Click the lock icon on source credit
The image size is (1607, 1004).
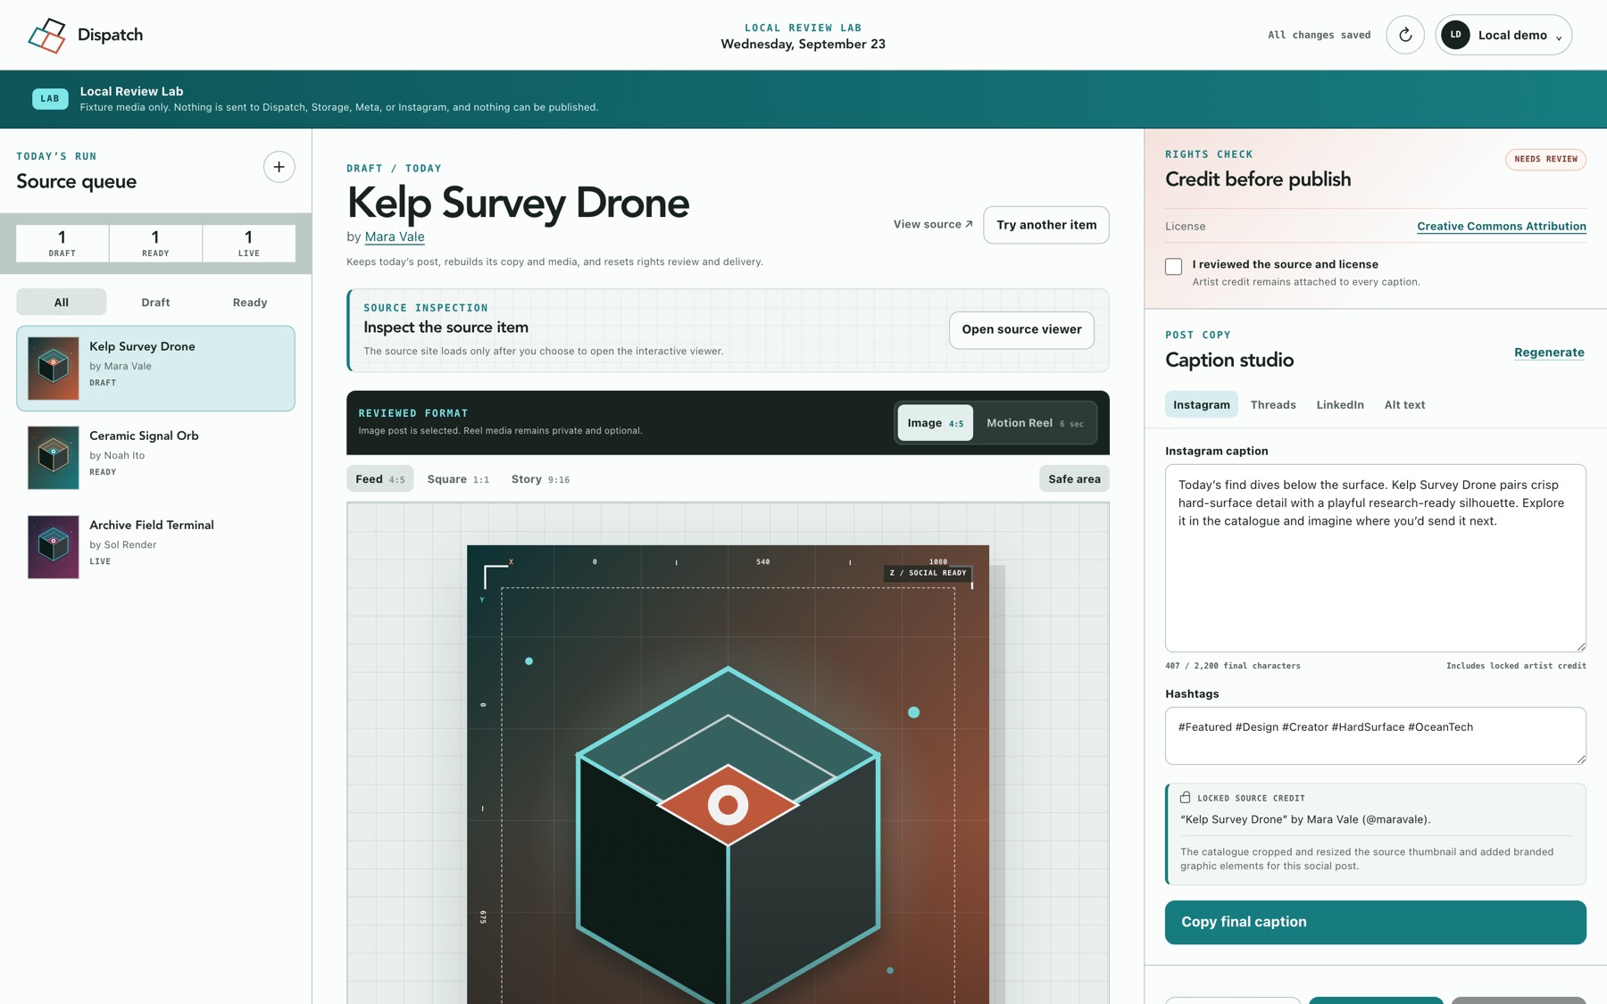pos(1185,797)
